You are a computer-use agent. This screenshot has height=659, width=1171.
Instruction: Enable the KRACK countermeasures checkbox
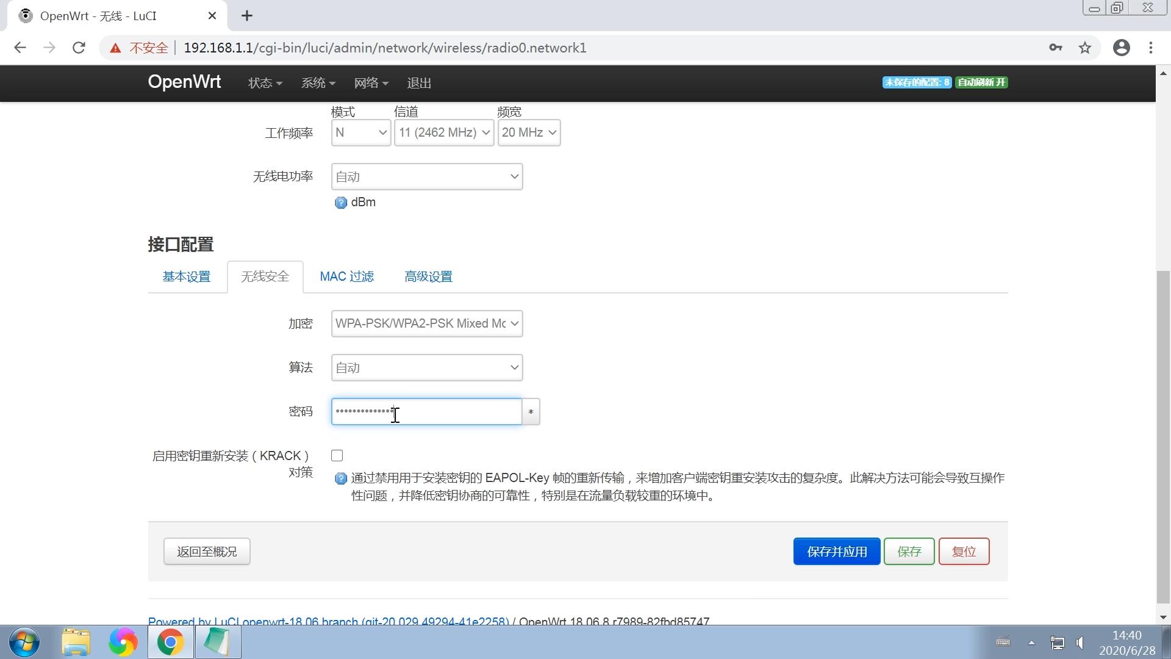(336, 455)
